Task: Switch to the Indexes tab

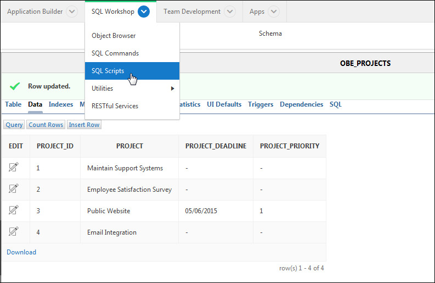Action: (61, 104)
